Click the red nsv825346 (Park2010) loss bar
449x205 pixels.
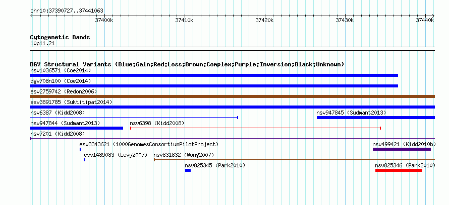(399, 170)
